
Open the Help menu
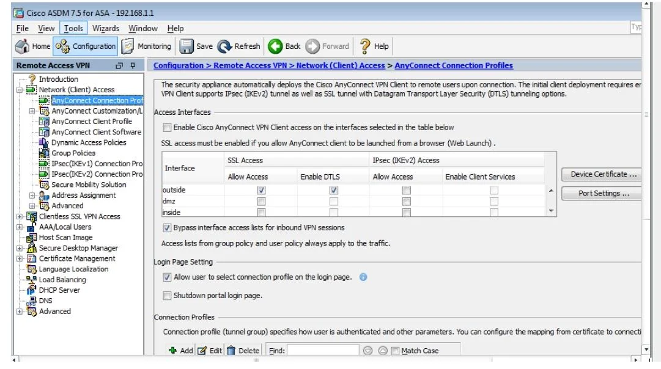click(175, 28)
